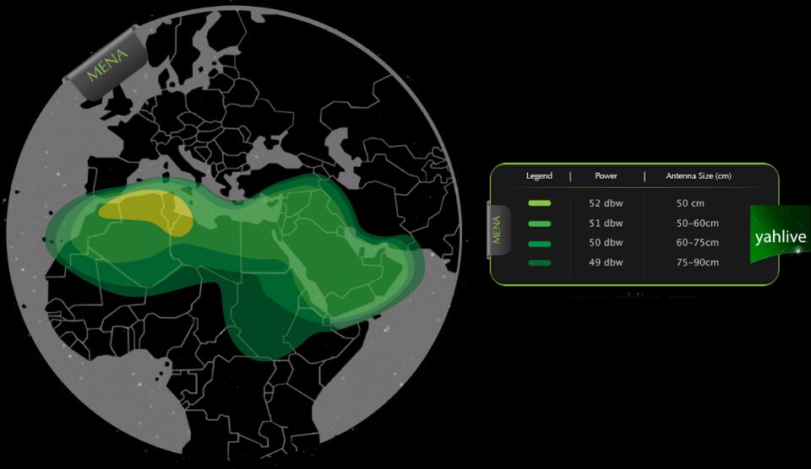Click the 60-75cm antenna size entry
Viewport: 811px width, 469px height.
[x=697, y=244]
